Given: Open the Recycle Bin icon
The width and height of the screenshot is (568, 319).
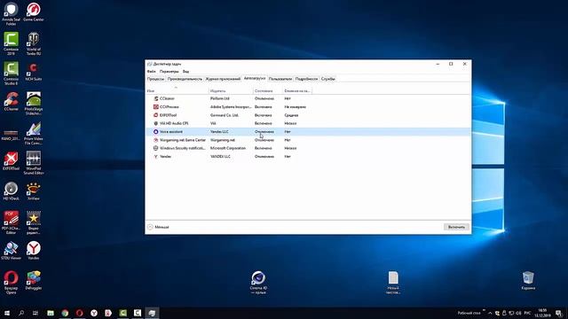Looking at the screenshot, I should tap(528, 281).
